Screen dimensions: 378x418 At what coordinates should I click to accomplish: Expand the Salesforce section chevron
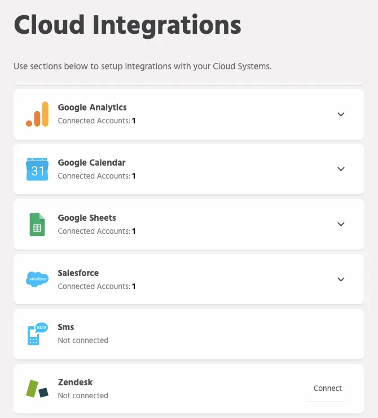pos(341,279)
